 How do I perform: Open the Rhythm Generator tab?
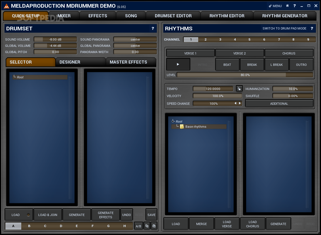[x=285, y=16]
